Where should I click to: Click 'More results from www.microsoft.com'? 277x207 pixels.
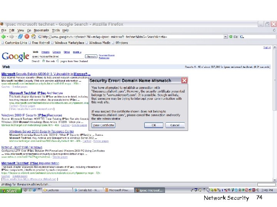click(32, 109)
